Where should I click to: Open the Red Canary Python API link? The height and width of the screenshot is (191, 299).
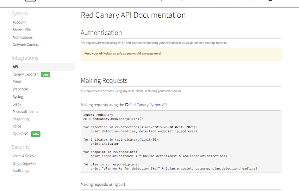coord(148,105)
